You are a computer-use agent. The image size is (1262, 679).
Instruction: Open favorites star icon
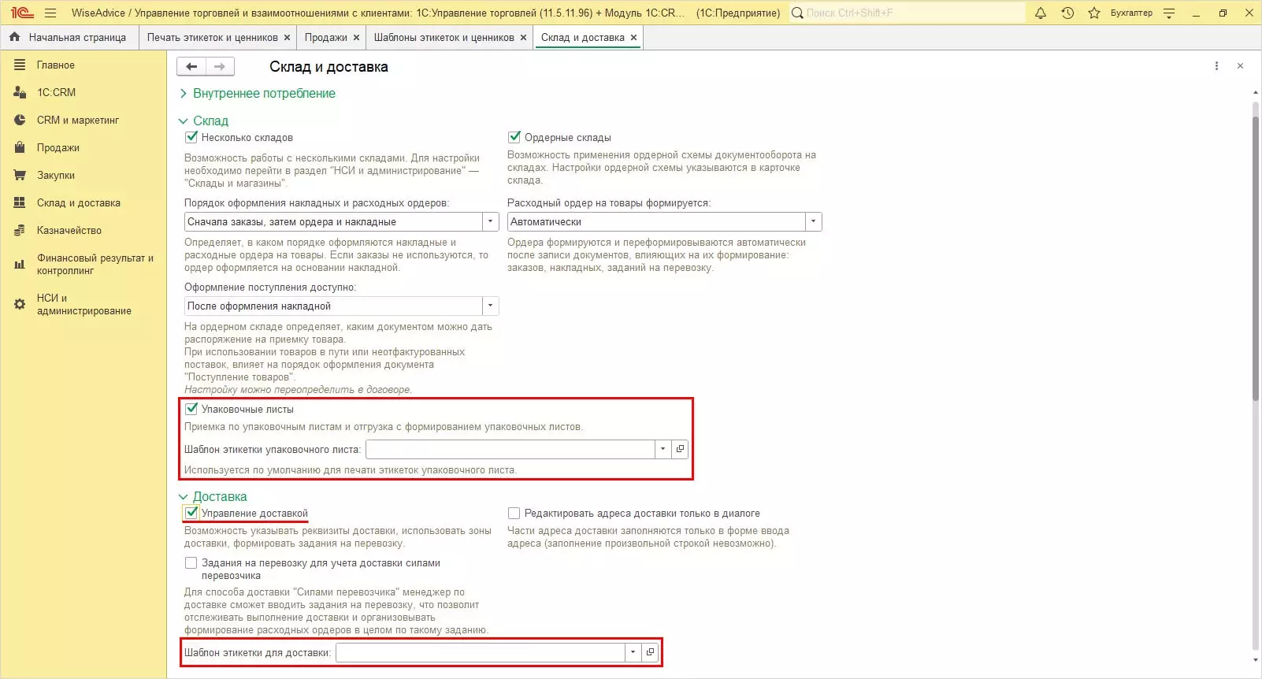click(1094, 13)
